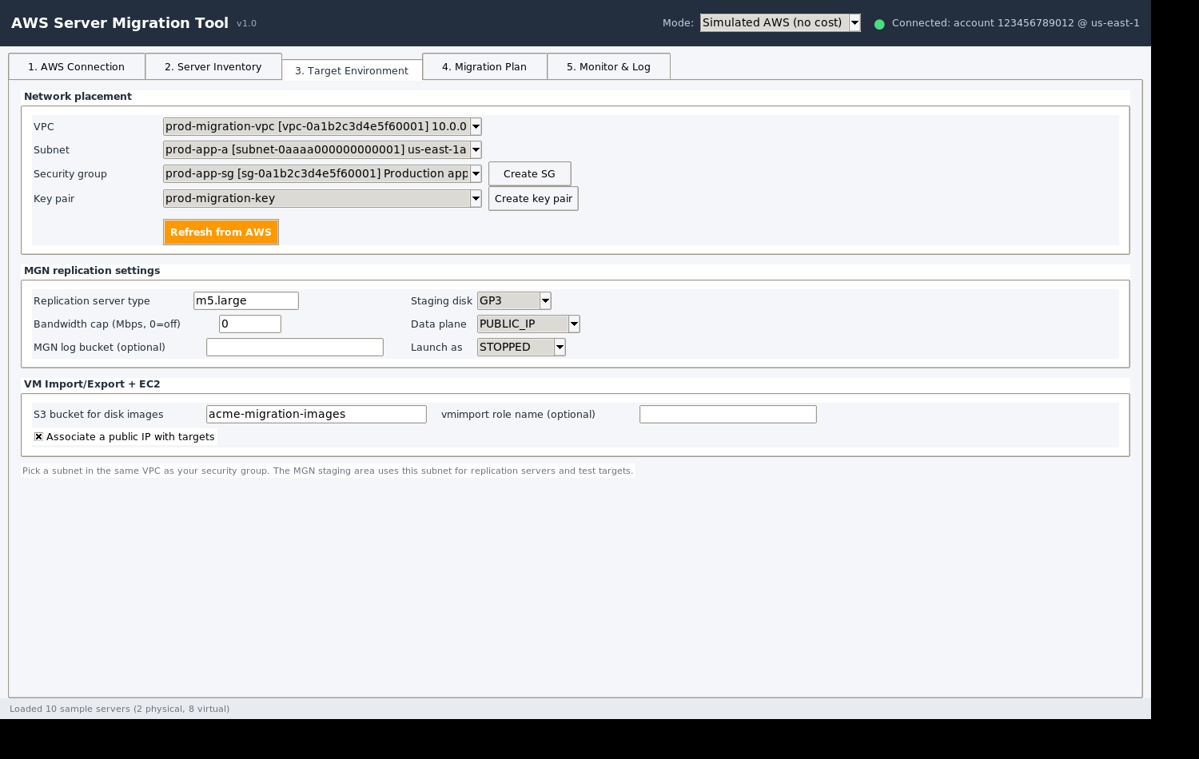This screenshot has height=759, width=1199.
Task: Open the Data plane dropdown
Action: 528,324
